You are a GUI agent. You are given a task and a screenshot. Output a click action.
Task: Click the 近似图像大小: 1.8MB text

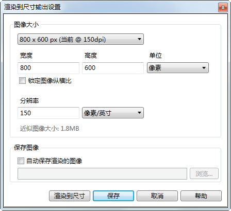click(x=49, y=129)
